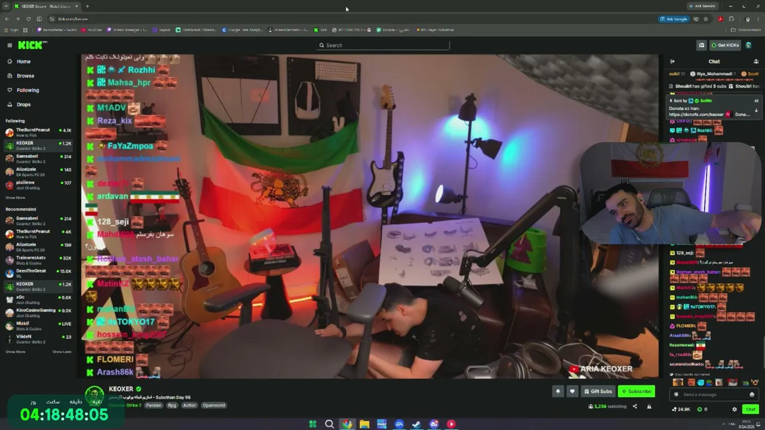Open Steam from the taskbar
This screenshot has height=430, width=765.
[x=417, y=424]
